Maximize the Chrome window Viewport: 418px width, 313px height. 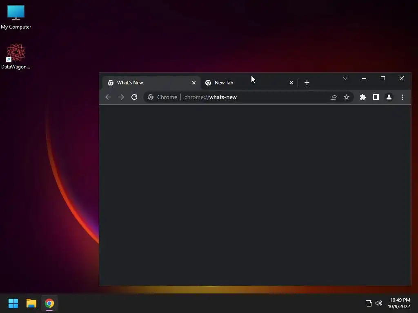coord(383,78)
